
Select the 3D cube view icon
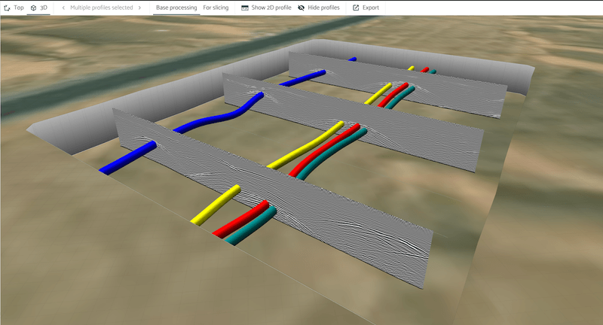coord(34,8)
